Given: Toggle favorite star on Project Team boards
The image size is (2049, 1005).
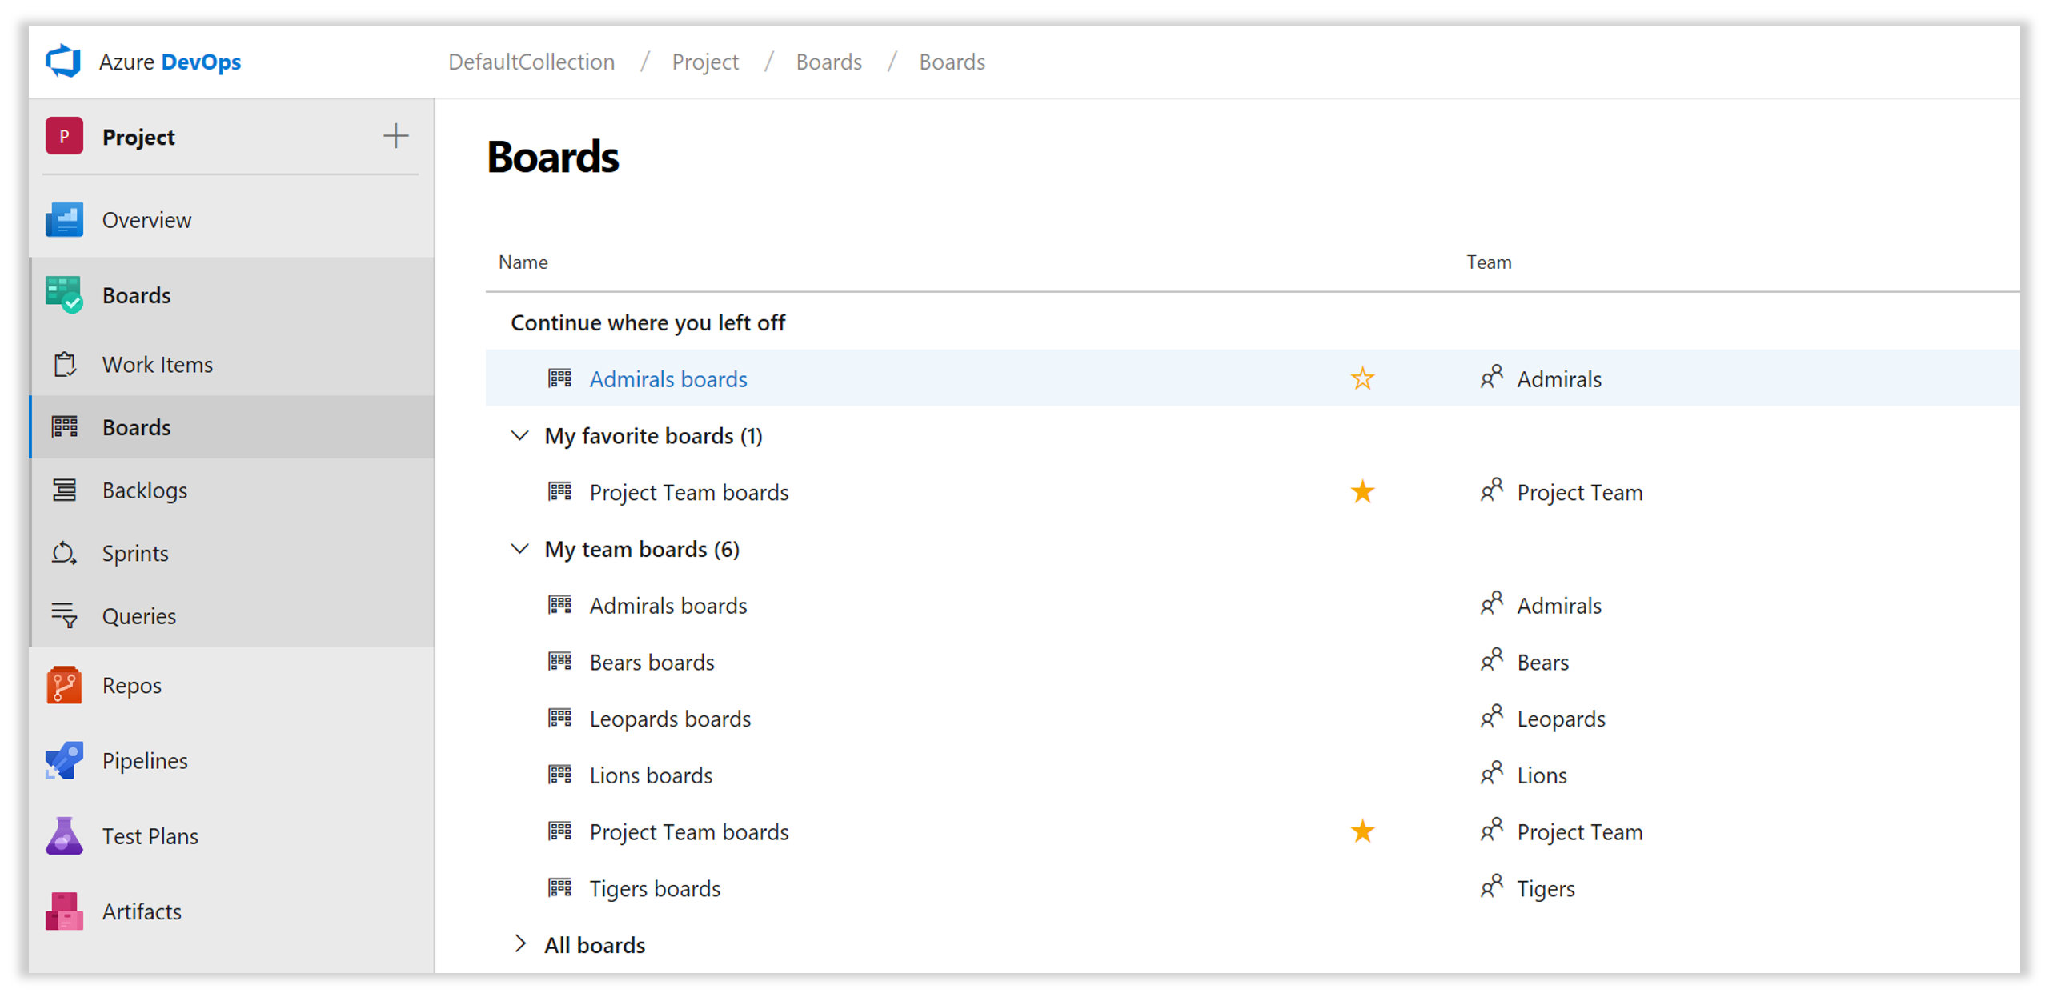Looking at the screenshot, I should (x=1363, y=493).
